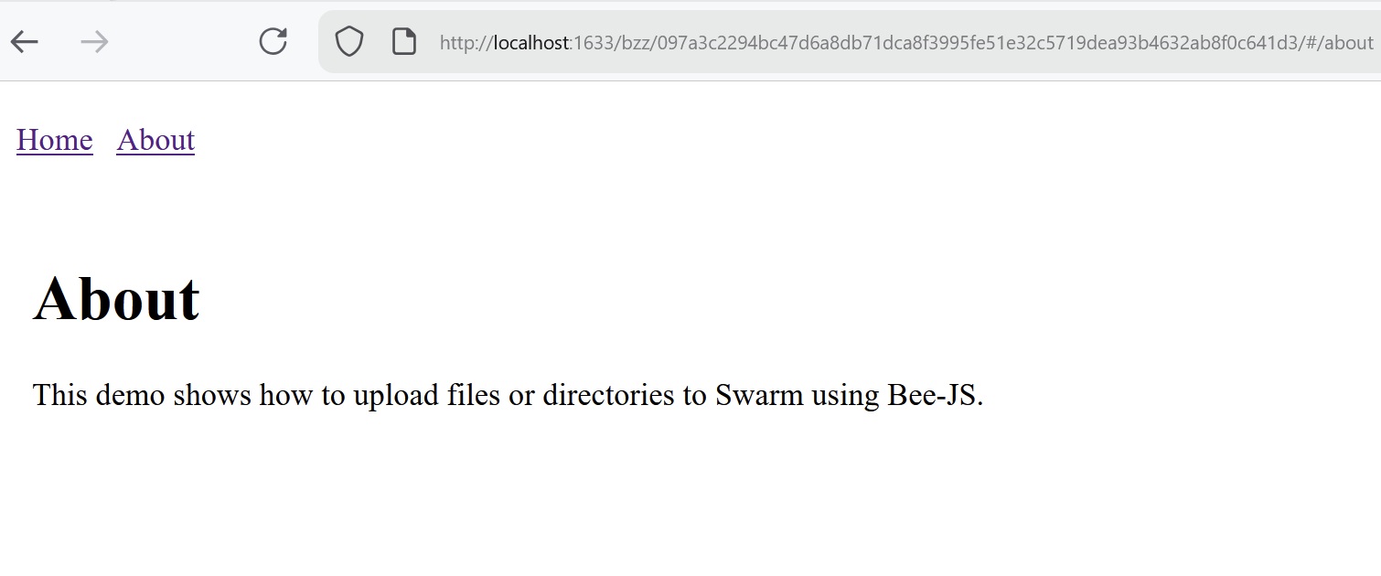Screen dimensions: 1381x576
Task: Show site information via page icon
Action: tap(404, 41)
